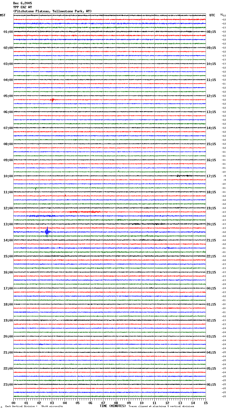The image size is (227, 410).
Task: Select the station code 'YPP EHZ WY'
Action: click(22, 7)
